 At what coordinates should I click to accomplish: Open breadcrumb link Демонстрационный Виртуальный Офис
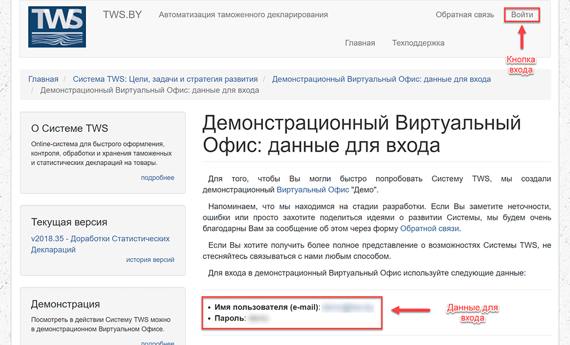(x=381, y=79)
